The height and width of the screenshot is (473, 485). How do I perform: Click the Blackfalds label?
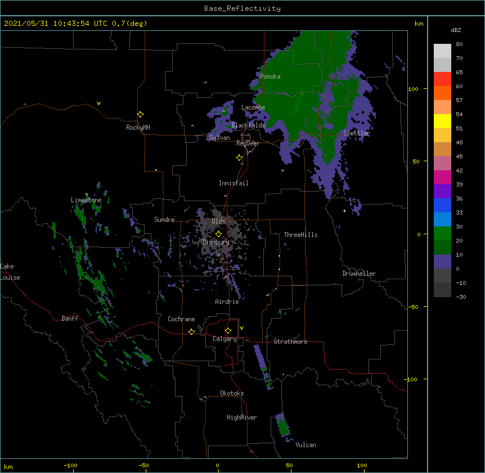(x=248, y=125)
